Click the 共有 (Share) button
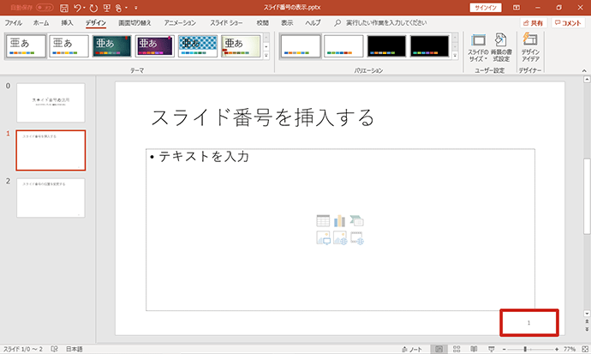This screenshot has width=591, height=354. click(x=534, y=23)
